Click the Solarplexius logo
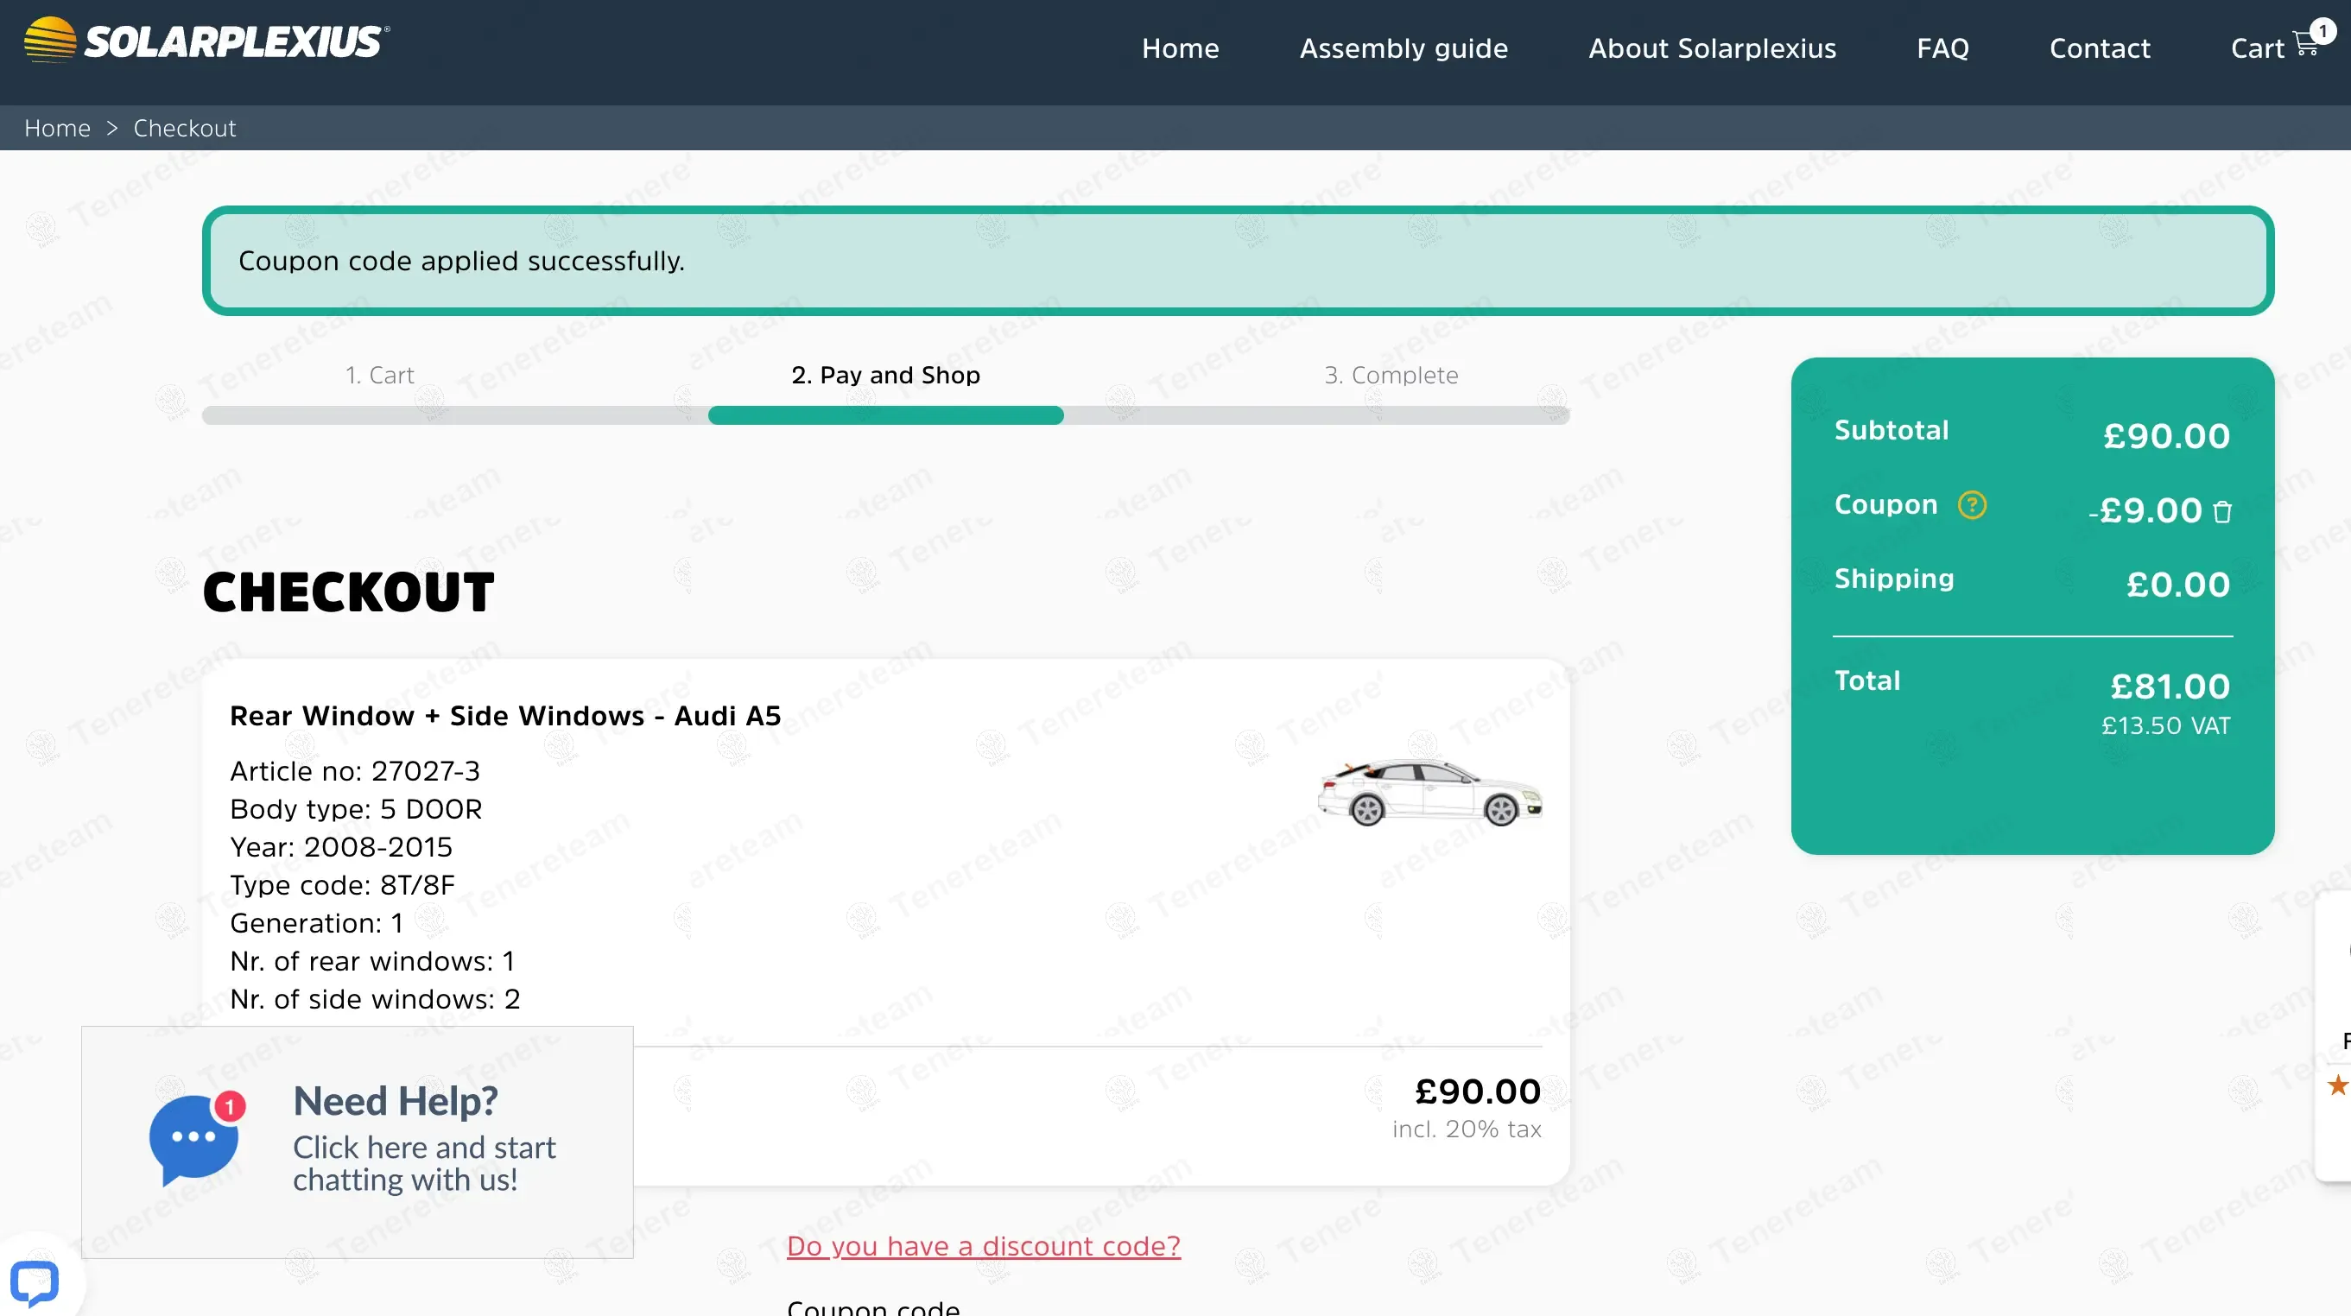 207,41
